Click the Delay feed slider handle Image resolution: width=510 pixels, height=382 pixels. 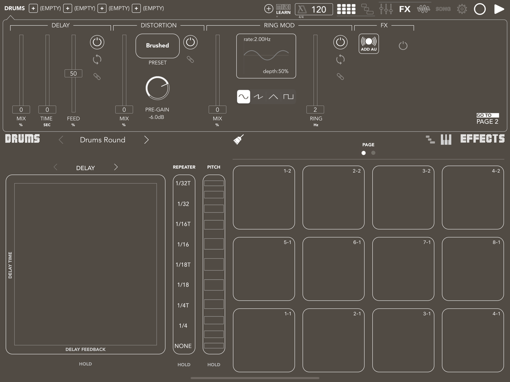tap(73, 73)
